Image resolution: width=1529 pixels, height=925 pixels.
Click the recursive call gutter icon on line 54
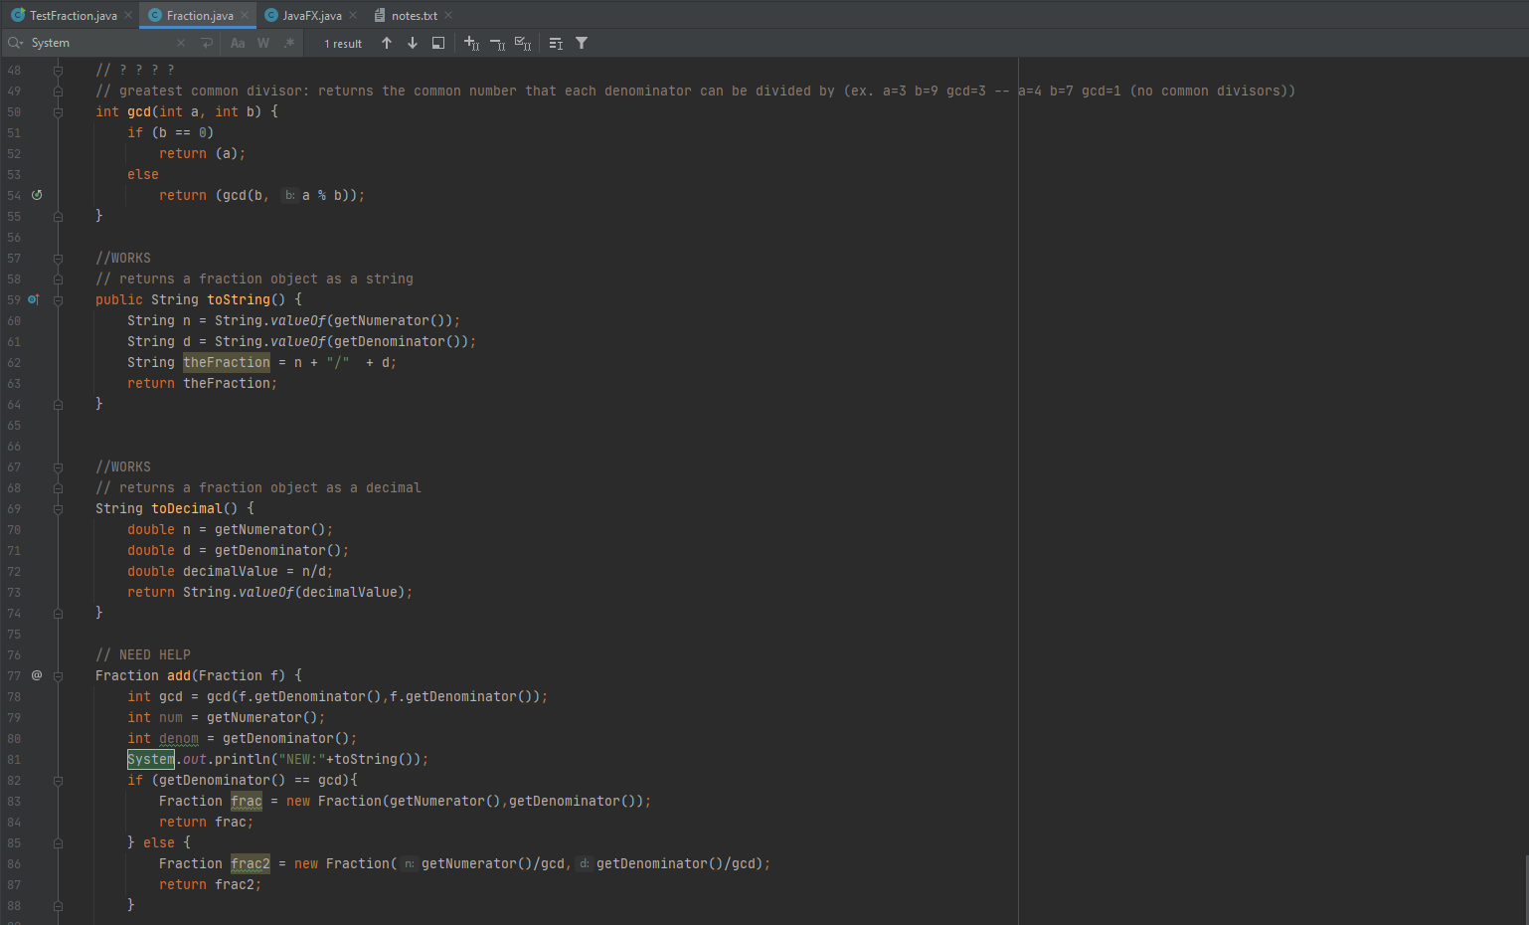37,195
